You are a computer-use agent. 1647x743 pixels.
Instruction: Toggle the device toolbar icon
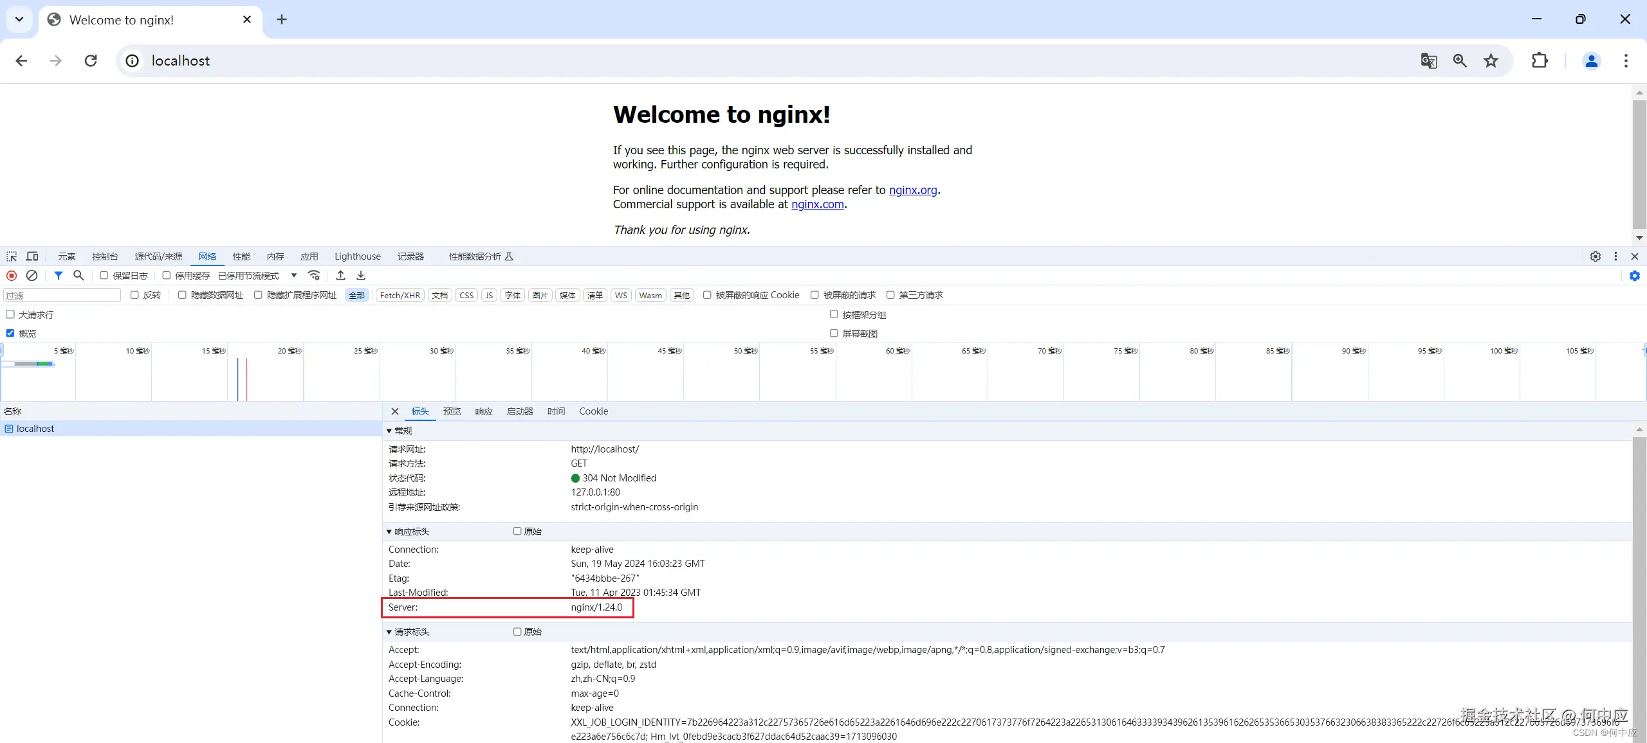tap(32, 256)
